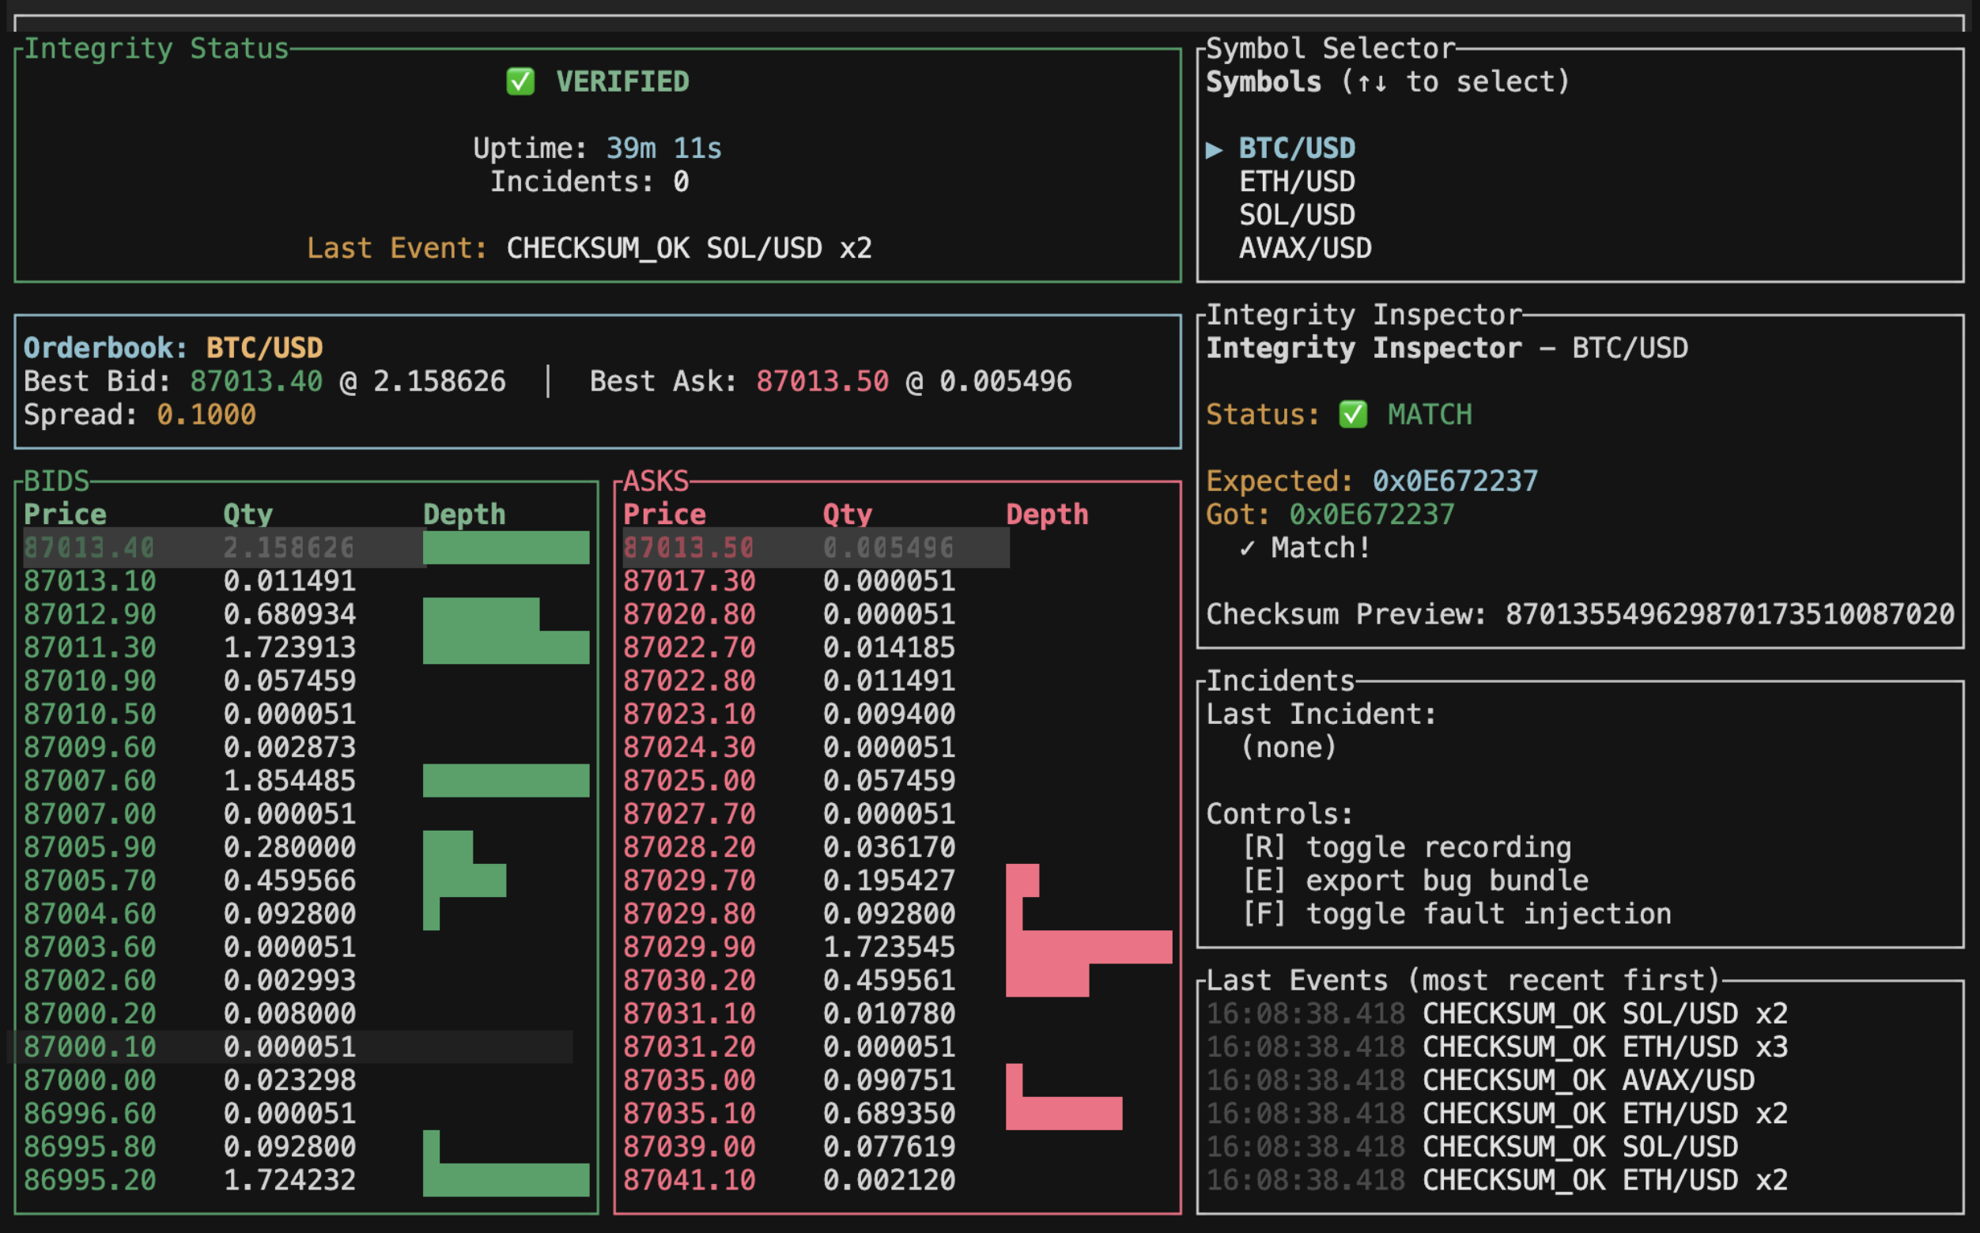This screenshot has height=1233, width=1980.
Task: Select ETH/USD in Symbol Selector
Action: 1296,182
